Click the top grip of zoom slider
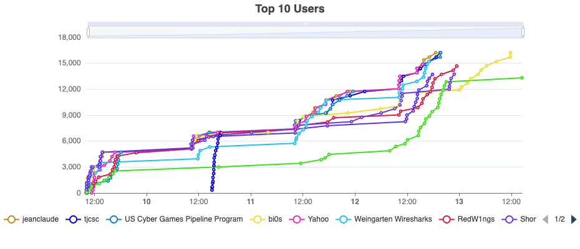 click(306, 24)
